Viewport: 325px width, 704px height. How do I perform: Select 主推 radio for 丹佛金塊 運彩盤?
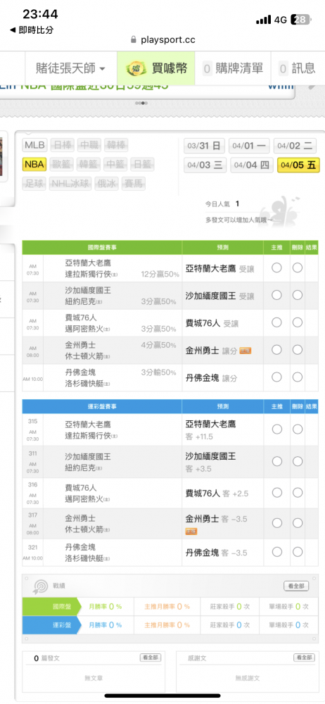coord(277,552)
